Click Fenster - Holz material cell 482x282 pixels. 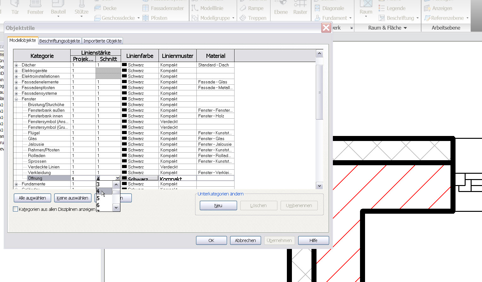pyautogui.click(x=215, y=116)
